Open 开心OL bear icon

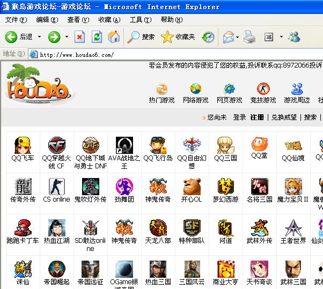pyautogui.click(x=192, y=187)
